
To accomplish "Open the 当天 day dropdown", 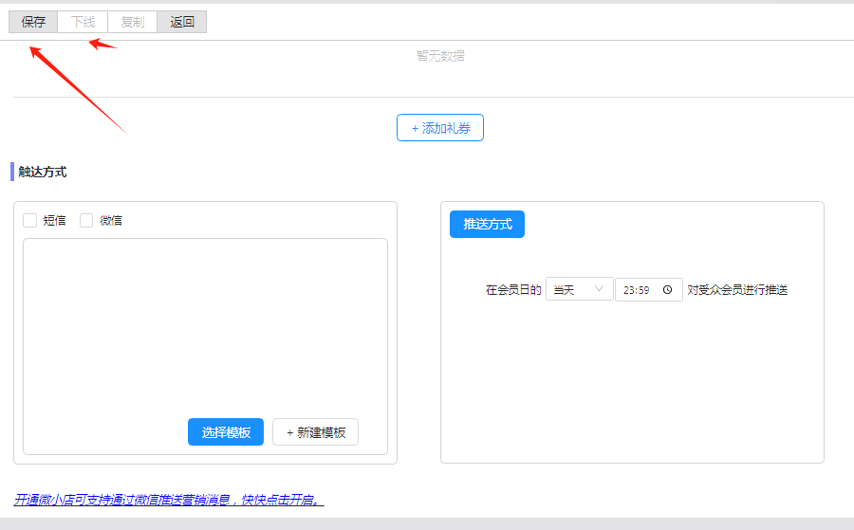I will click(580, 289).
